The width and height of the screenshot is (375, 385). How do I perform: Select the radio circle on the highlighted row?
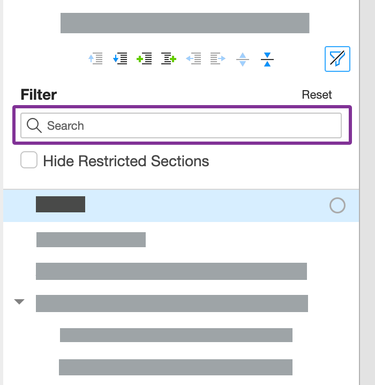tap(337, 205)
